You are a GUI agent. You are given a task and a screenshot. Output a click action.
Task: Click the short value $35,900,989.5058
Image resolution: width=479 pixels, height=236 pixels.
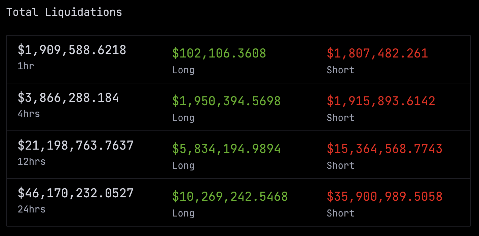point(385,197)
